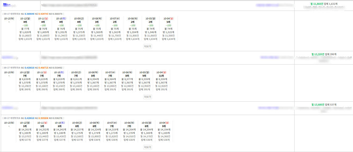
Task: Click the 블 77개 blog count cell
Action: coord(25,29)
